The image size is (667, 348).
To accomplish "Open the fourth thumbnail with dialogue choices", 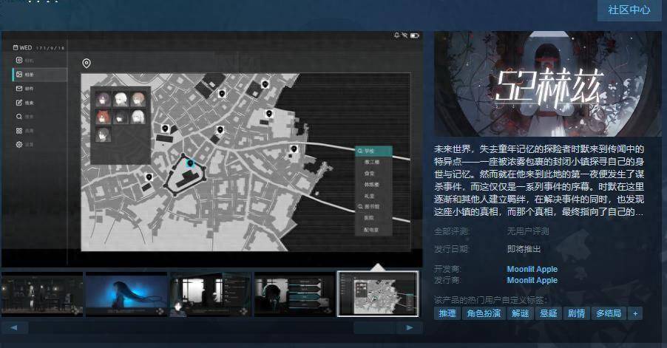I will (x=295, y=294).
